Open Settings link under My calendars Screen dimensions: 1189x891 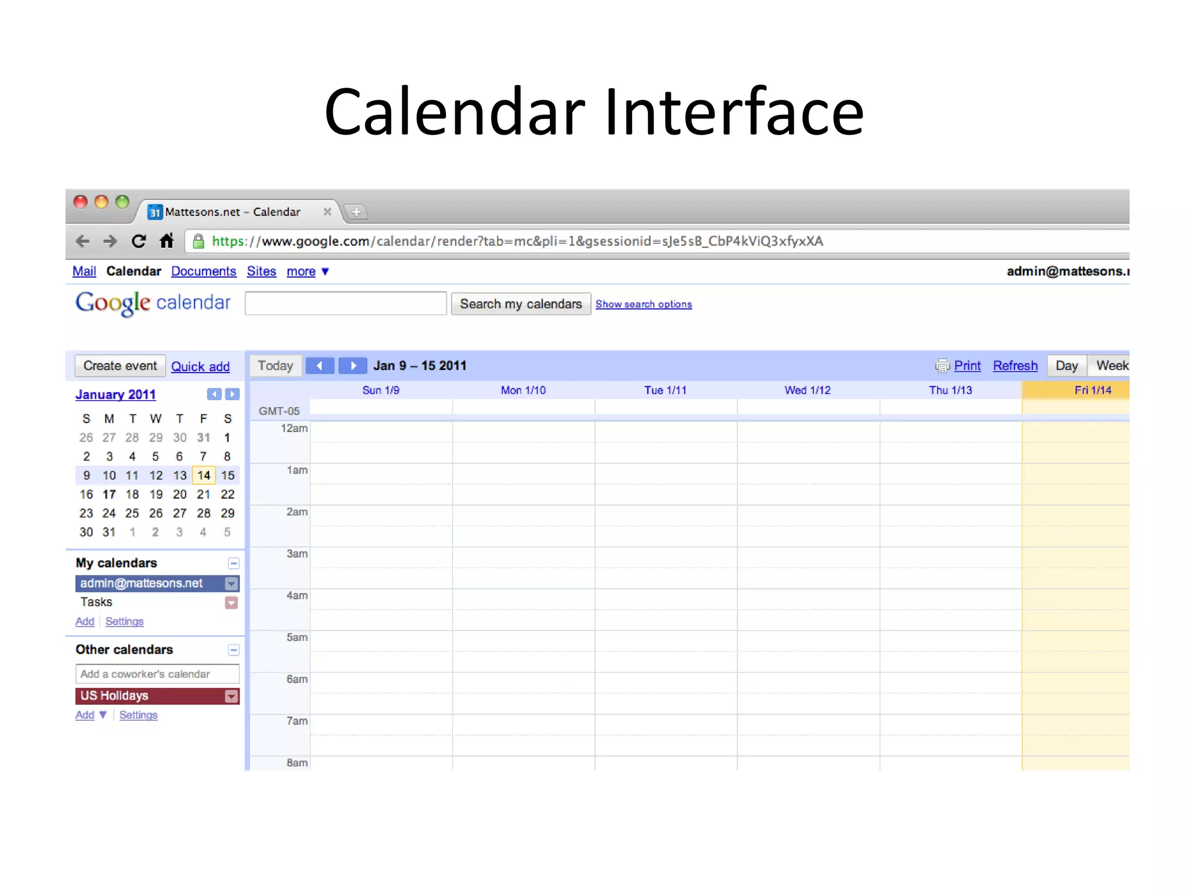(124, 621)
